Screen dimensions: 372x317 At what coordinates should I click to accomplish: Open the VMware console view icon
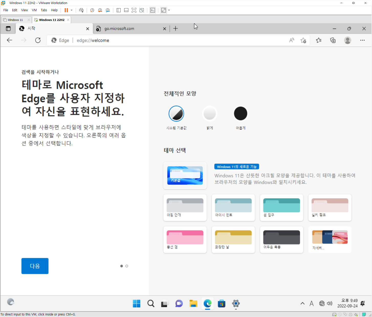153,10
